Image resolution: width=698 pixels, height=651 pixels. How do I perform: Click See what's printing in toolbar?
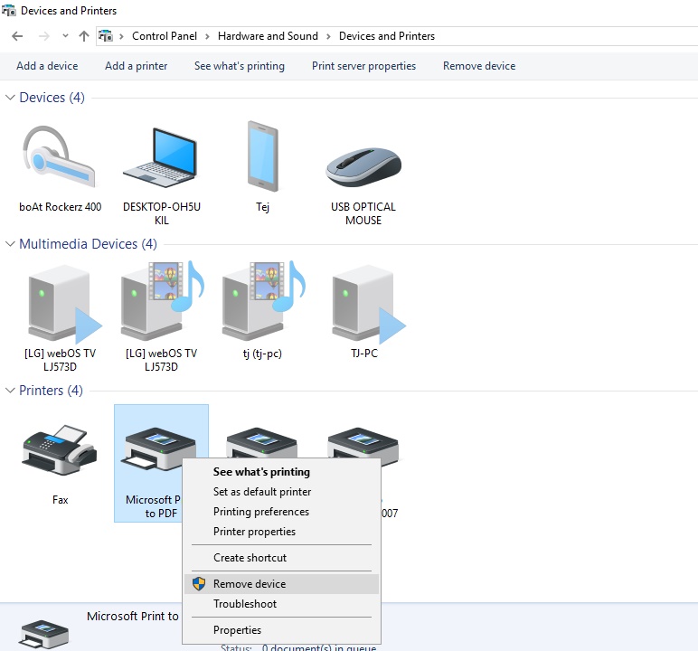coord(240,66)
